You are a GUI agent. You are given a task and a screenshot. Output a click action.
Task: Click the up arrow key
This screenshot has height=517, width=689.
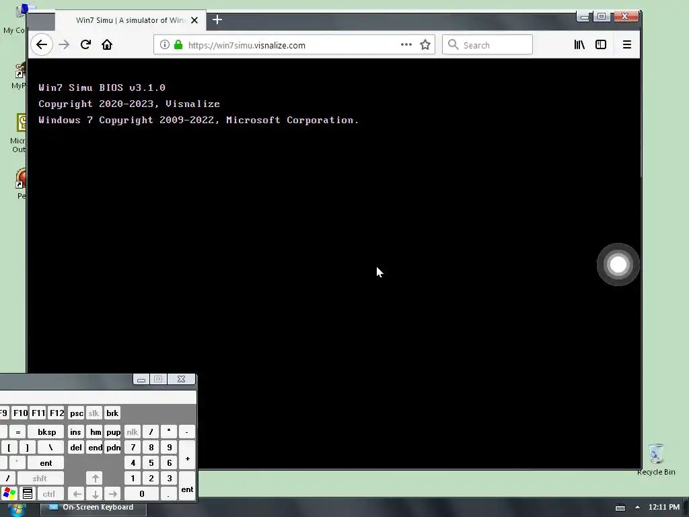point(95,478)
